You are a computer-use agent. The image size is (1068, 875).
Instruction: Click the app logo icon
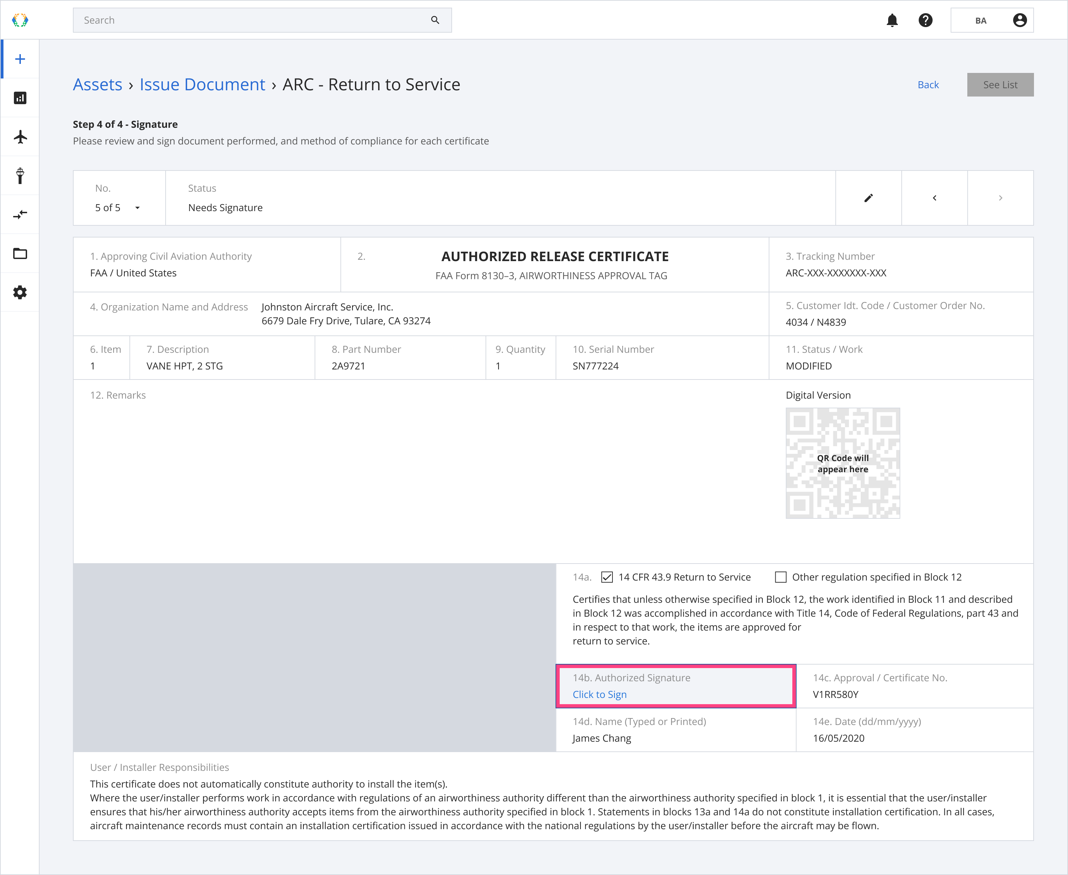20,20
